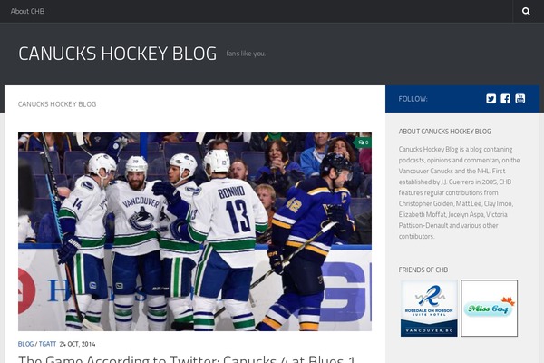Click the Canucks Hockey Blog site title

(117, 54)
